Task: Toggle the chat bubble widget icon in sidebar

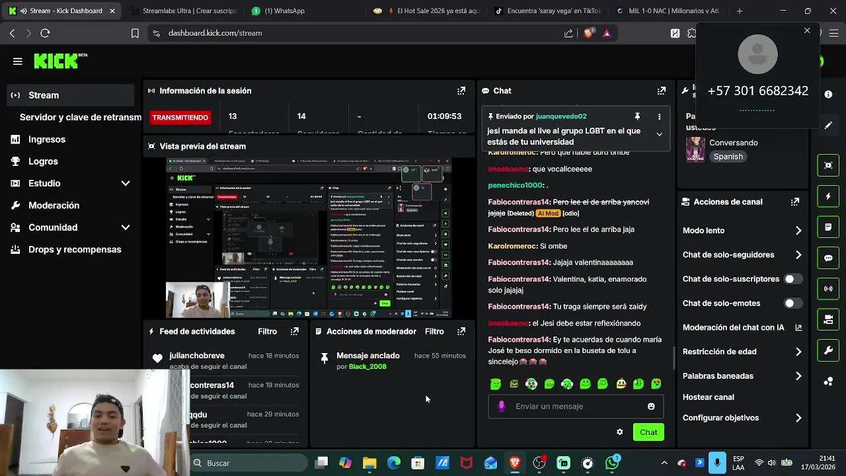Action: click(x=828, y=258)
